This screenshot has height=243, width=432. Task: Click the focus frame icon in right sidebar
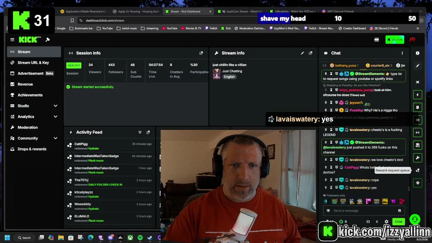coord(417,82)
